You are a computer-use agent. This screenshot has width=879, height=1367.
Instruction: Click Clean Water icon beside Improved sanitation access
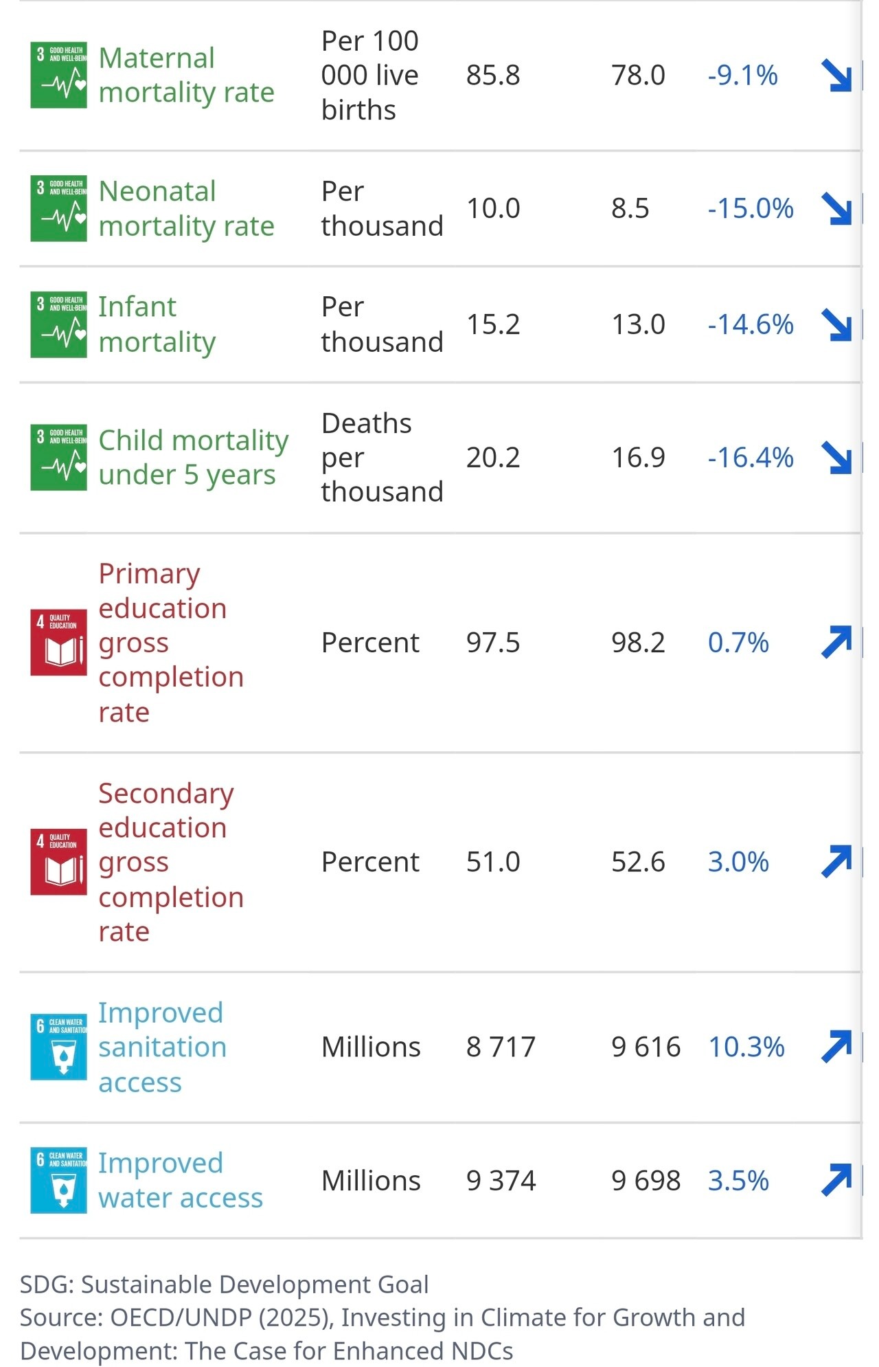[x=58, y=1047]
